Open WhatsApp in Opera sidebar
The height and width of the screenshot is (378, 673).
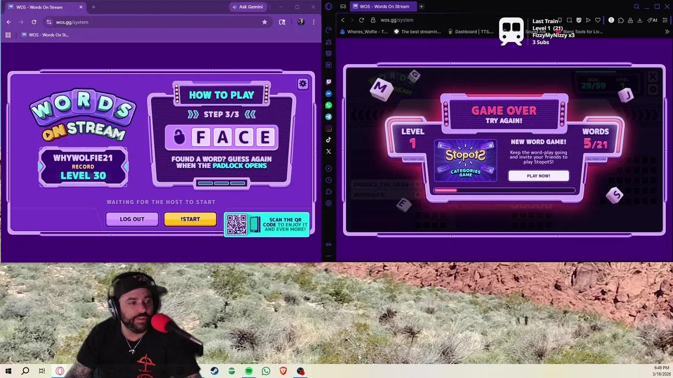point(329,105)
